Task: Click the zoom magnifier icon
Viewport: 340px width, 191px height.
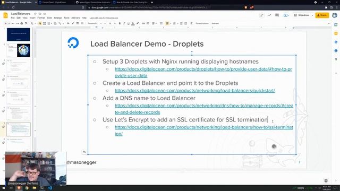Action: click(x=32, y=23)
